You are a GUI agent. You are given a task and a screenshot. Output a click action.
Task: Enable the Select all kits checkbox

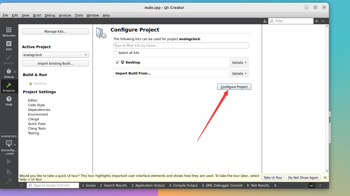pos(115,53)
